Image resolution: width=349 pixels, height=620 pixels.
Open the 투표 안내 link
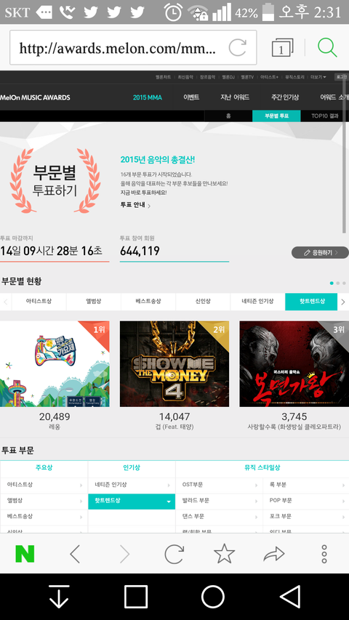click(135, 205)
